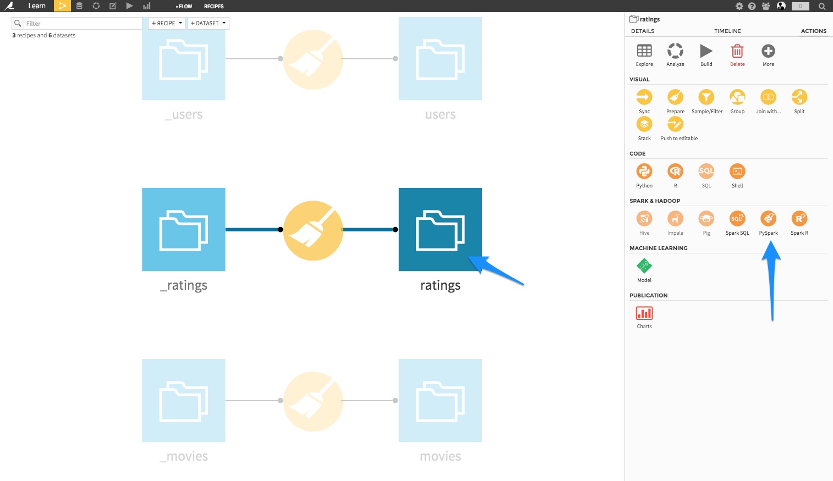Viewport: 833px width, 481px height.
Task: Create a Sync recipe from ratings
Action: click(x=644, y=101)
